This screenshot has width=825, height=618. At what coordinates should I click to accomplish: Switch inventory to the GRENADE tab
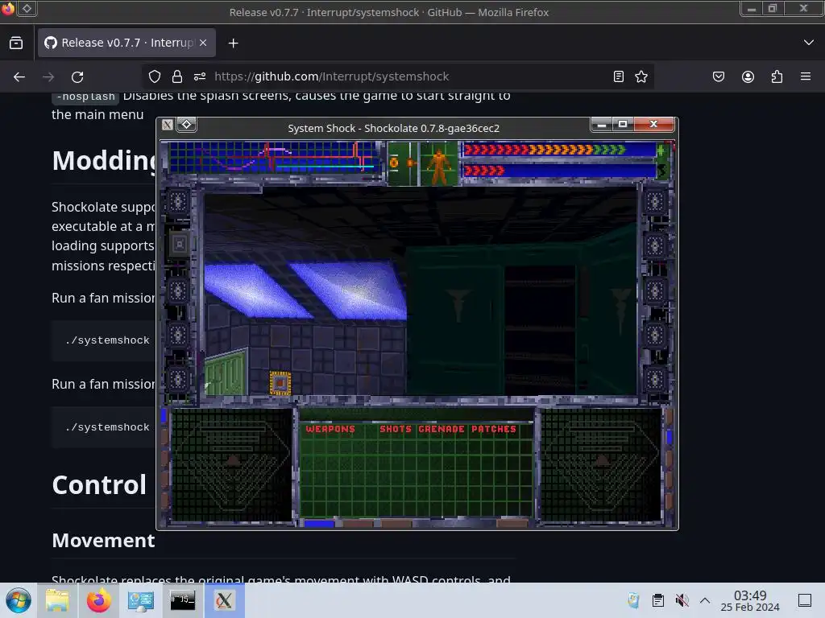click(x=442, y=429)
